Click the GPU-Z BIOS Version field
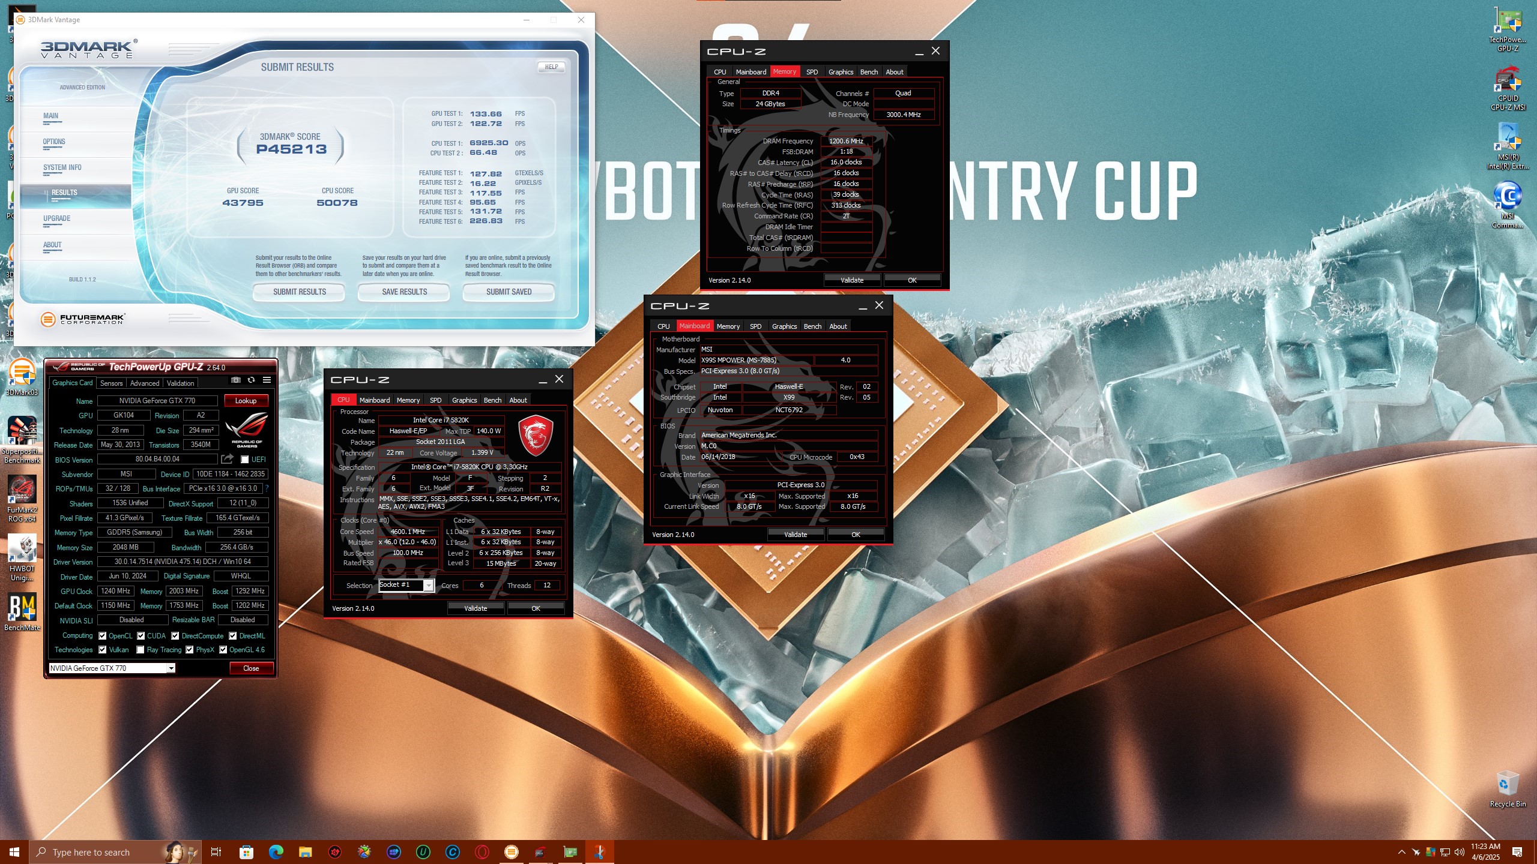Image resolution: width=1537 pixels, height=864 pixels. click(157, 459)
